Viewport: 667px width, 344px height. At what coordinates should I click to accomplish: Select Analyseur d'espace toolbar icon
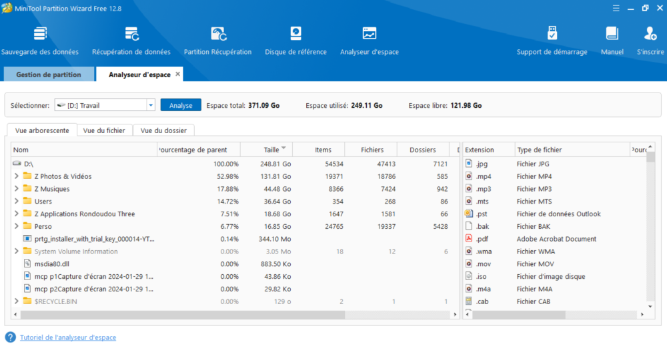369,34
